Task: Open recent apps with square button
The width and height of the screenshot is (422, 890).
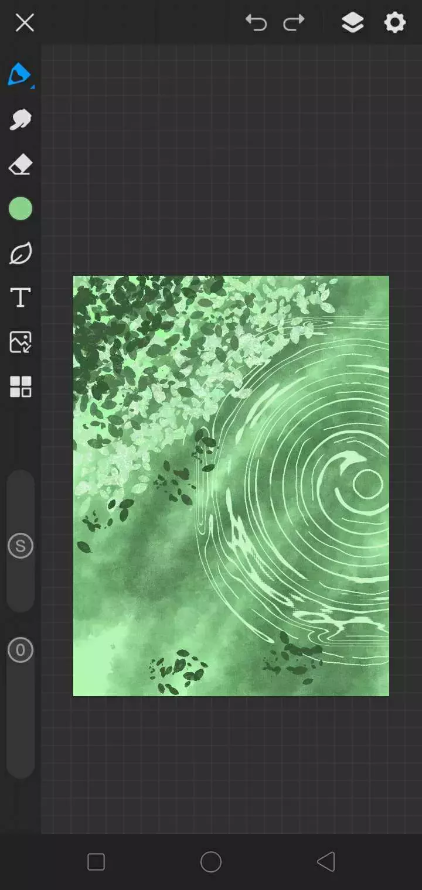Action: coord(96,862)
